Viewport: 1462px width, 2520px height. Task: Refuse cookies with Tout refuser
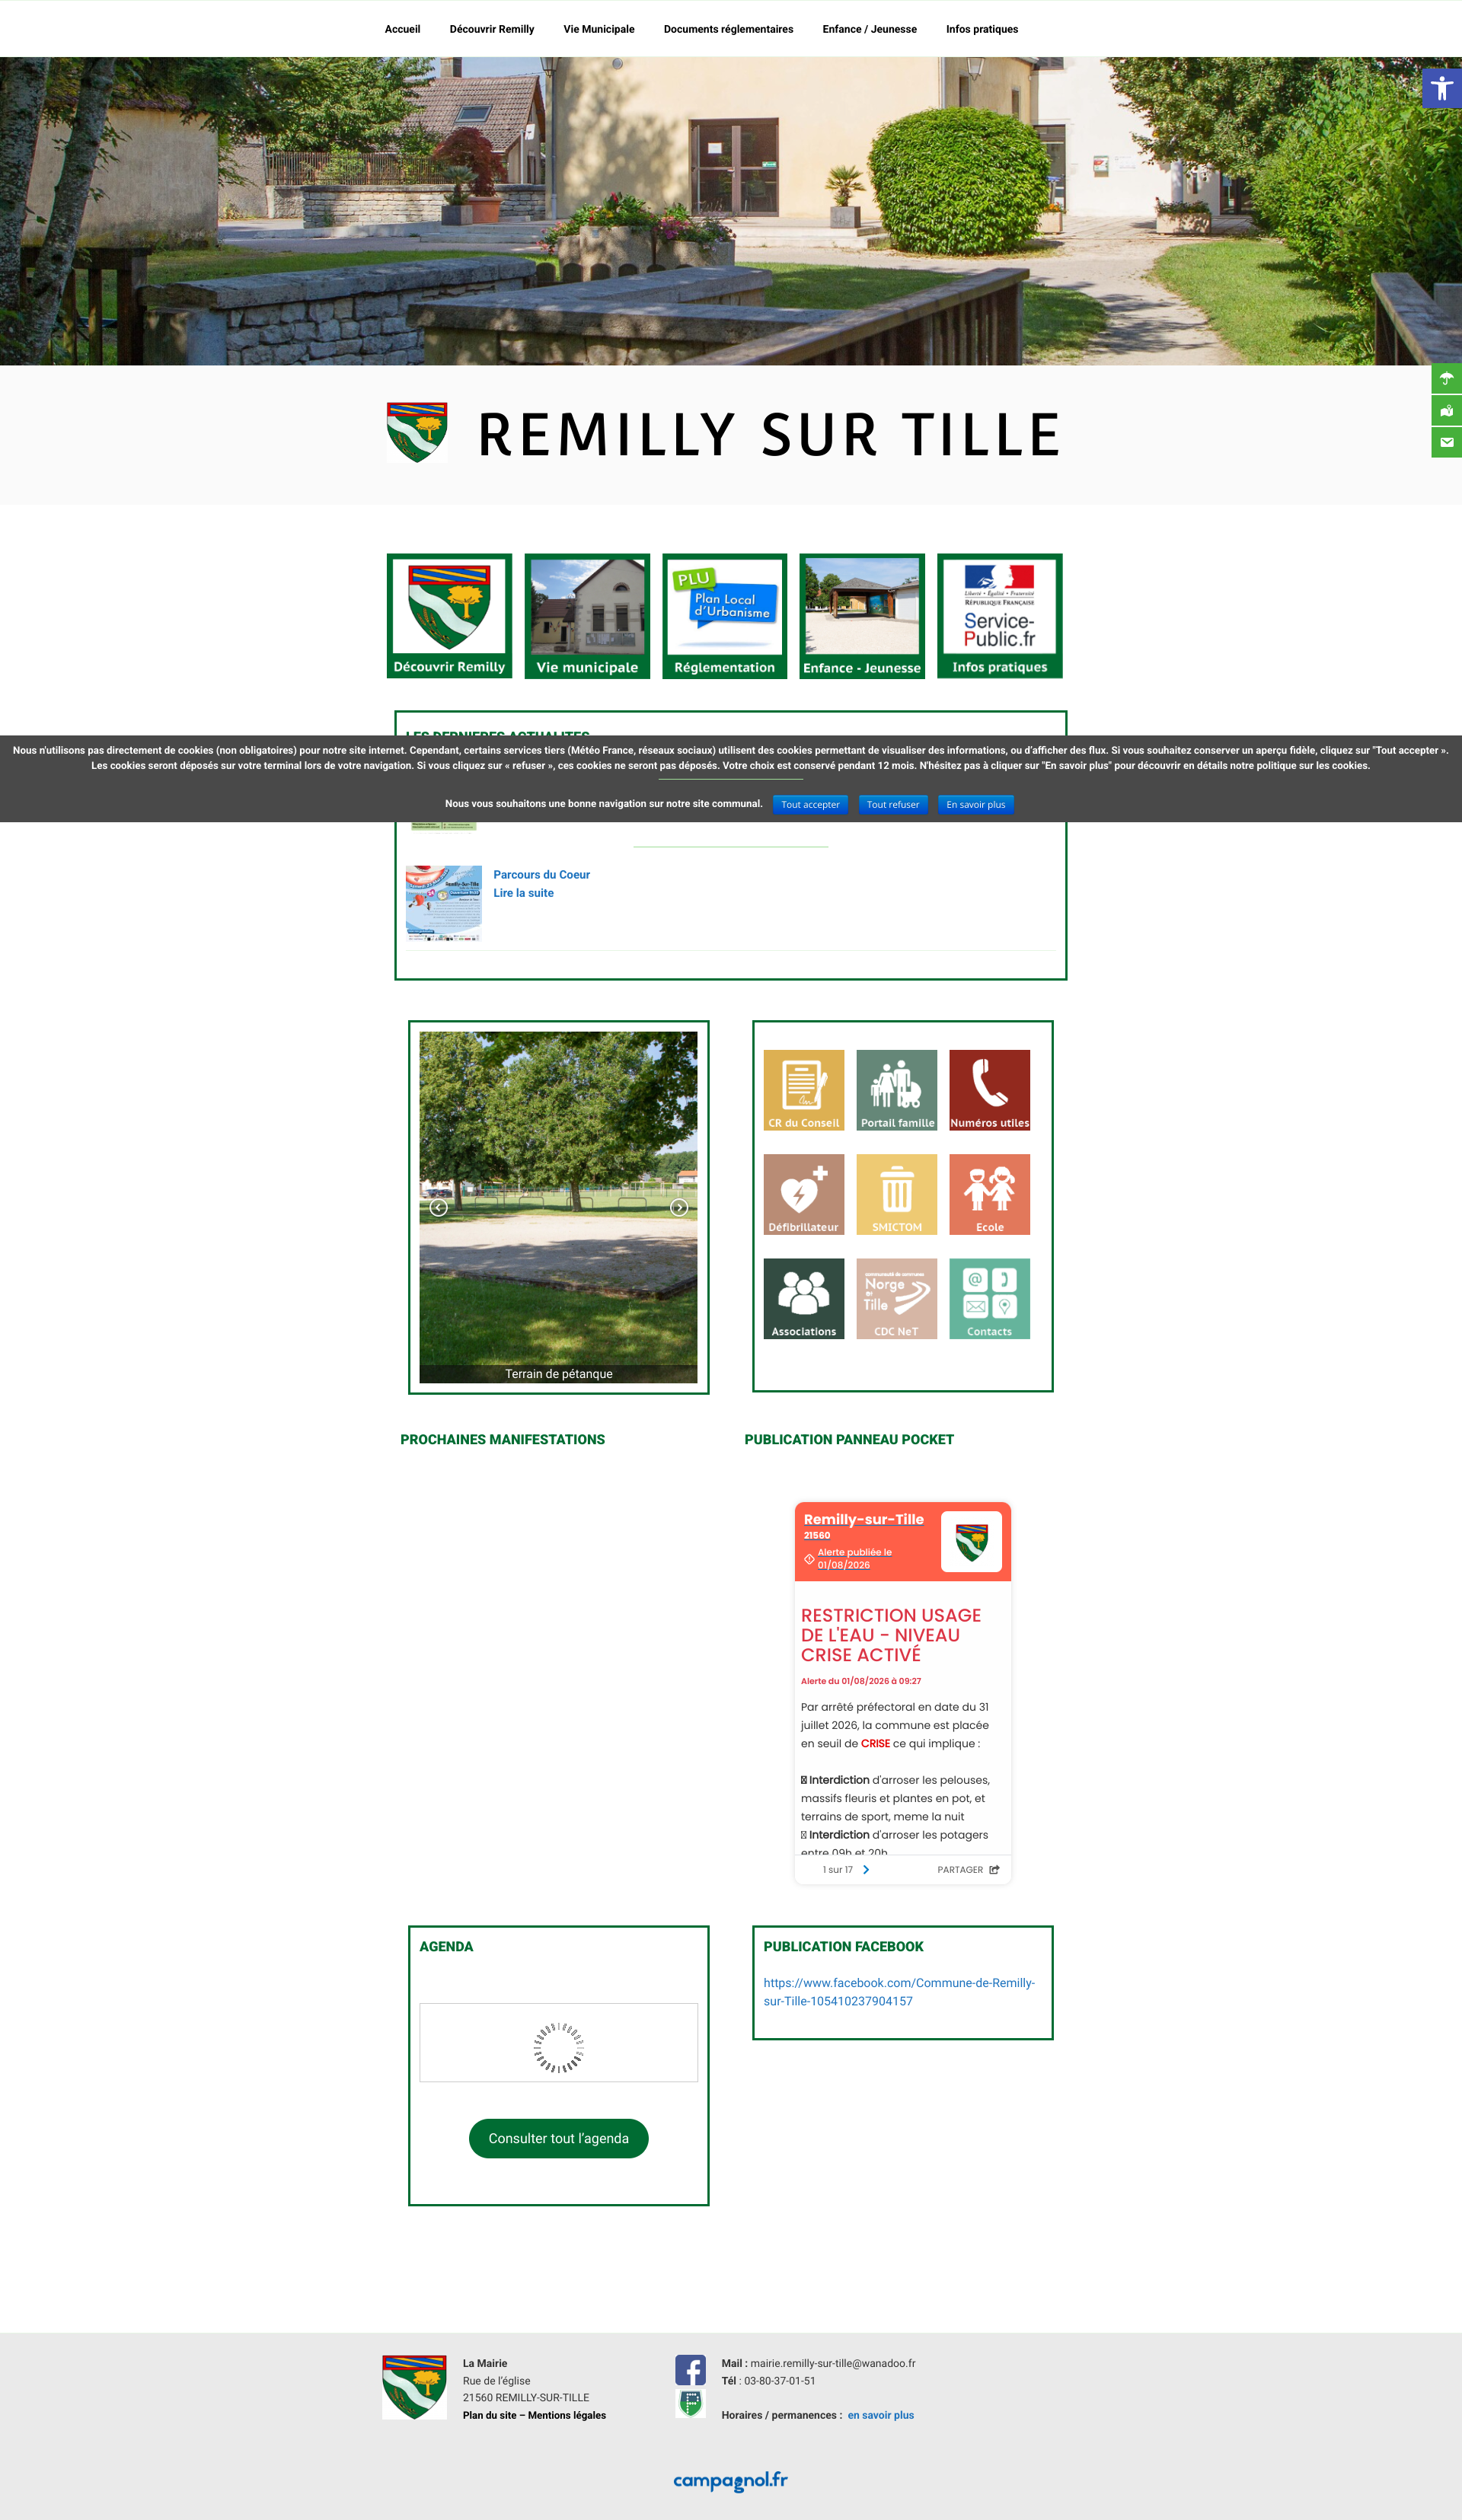[x=892, y=804]
